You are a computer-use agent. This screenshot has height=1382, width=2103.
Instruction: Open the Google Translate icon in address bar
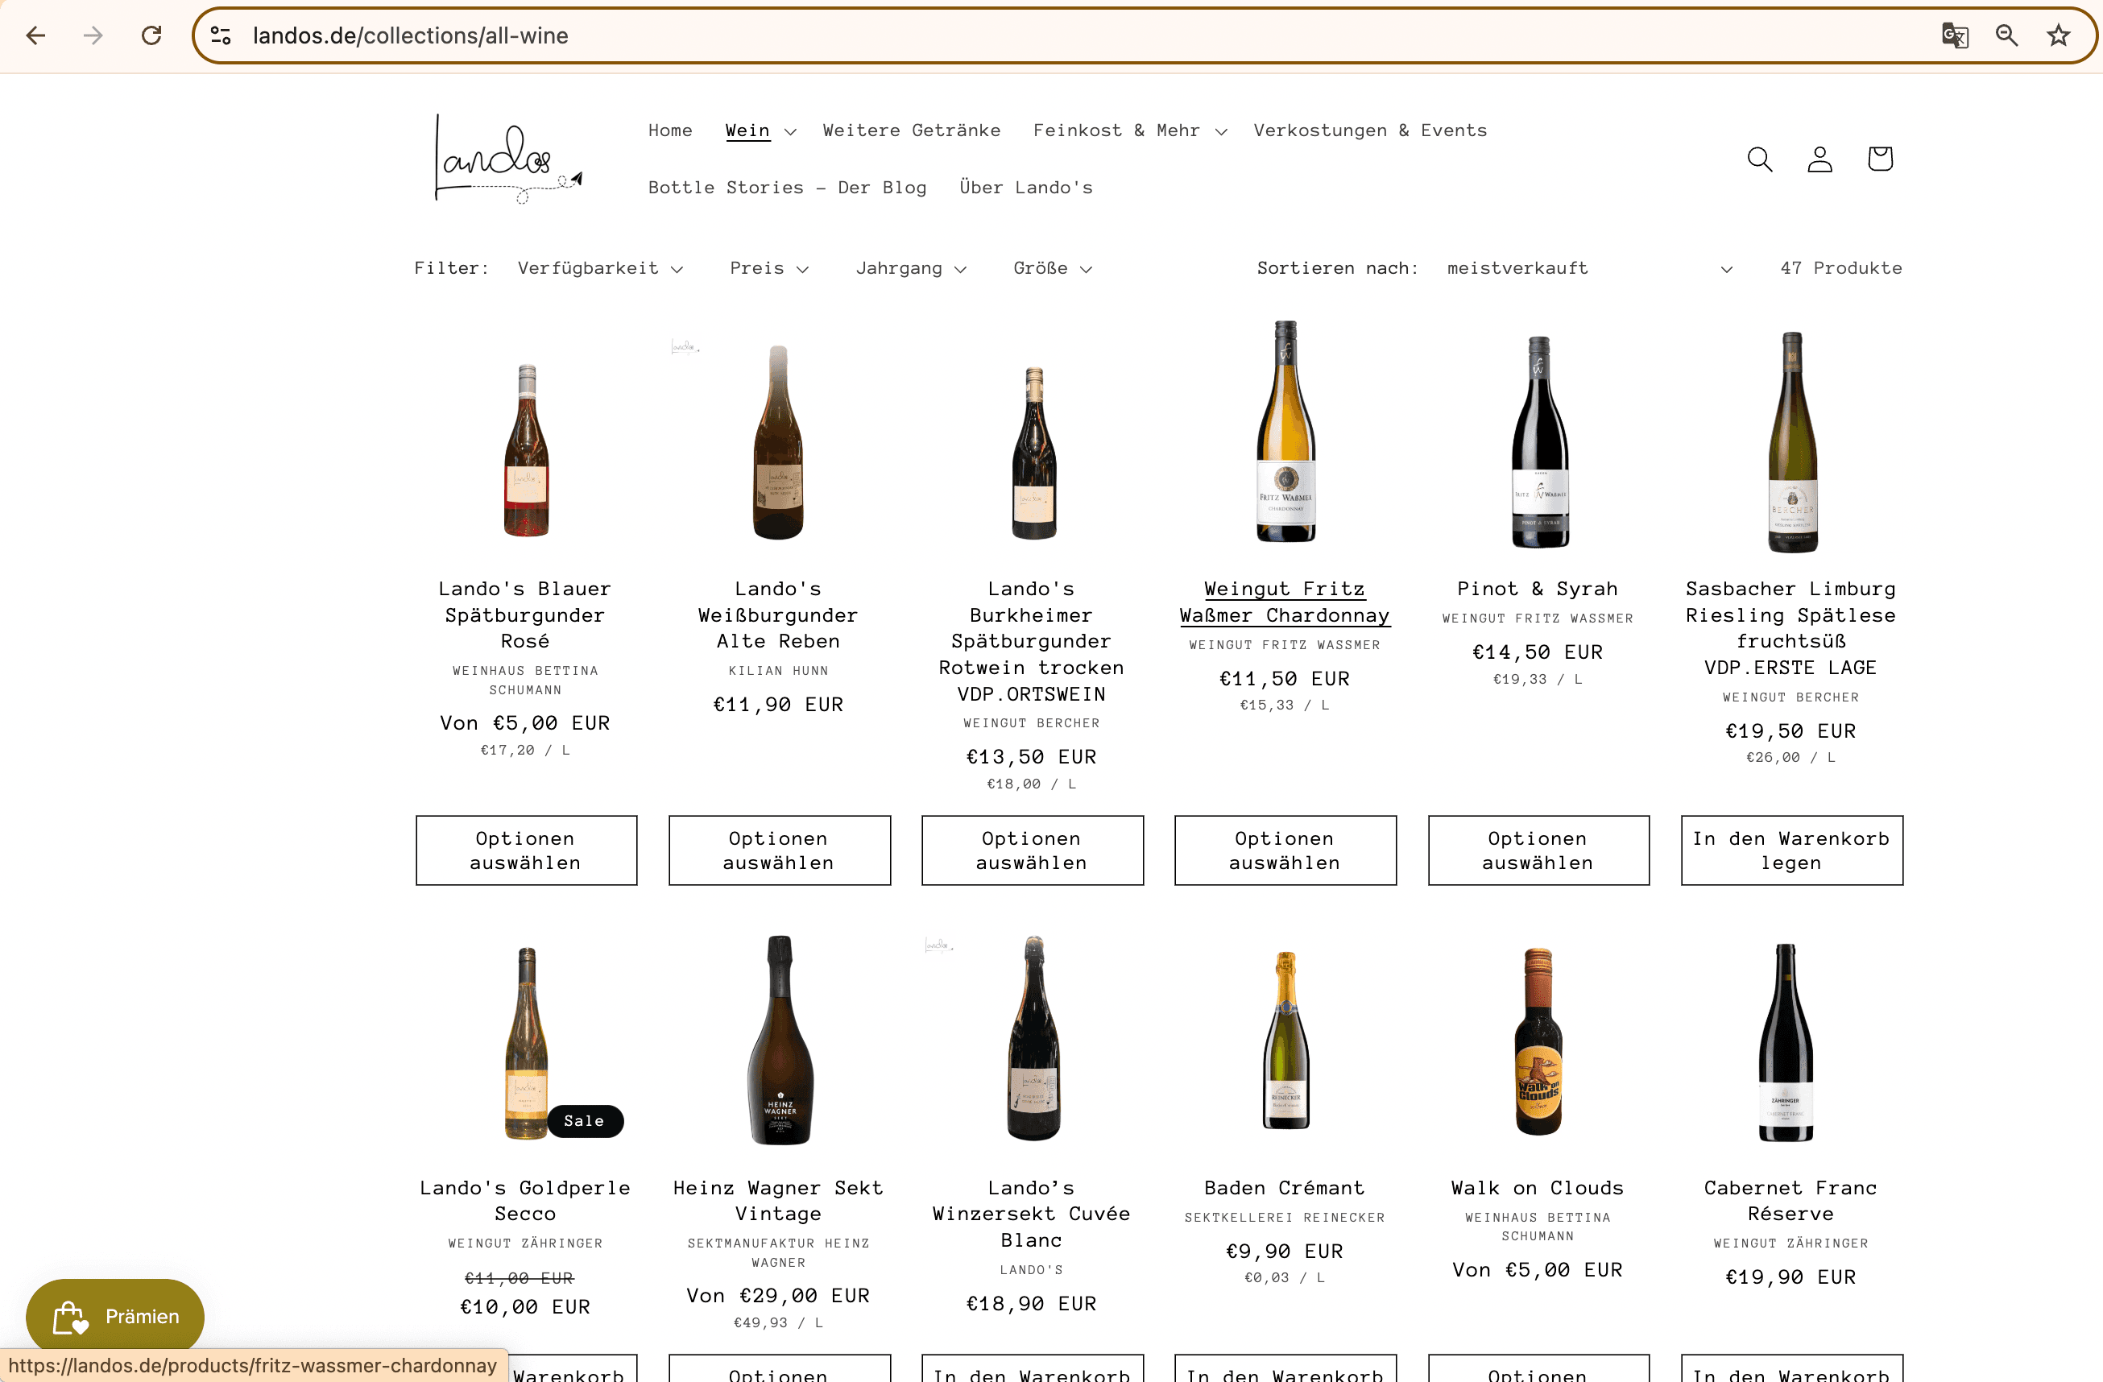tap(1954, 35)
